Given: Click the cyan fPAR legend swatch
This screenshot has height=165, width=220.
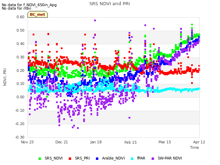Looking at the screenshot, I should (132, 158).
